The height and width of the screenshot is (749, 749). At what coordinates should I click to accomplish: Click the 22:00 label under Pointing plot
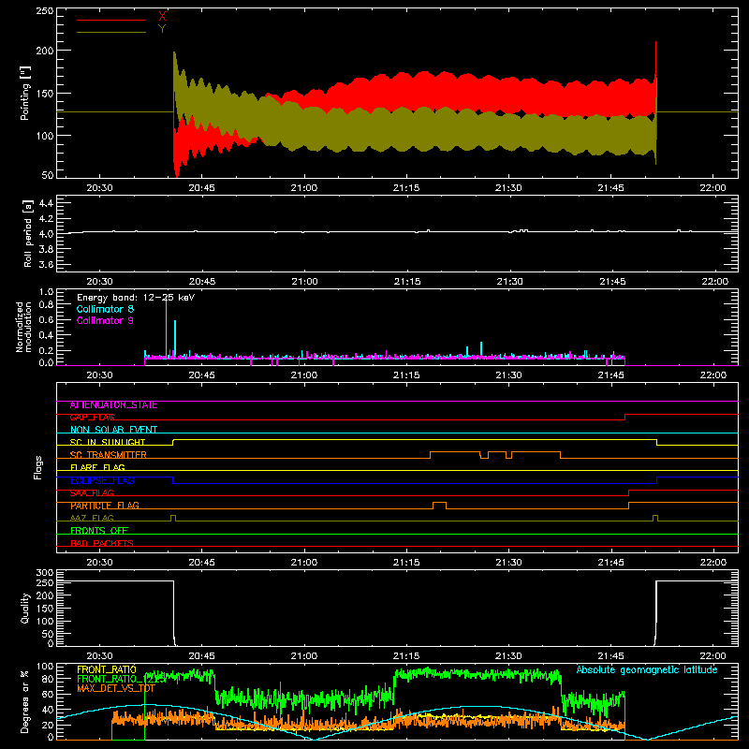point(713,188)
